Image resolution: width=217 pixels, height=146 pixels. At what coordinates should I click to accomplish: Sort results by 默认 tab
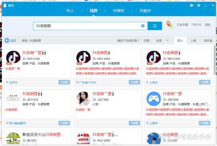(180, 41)
